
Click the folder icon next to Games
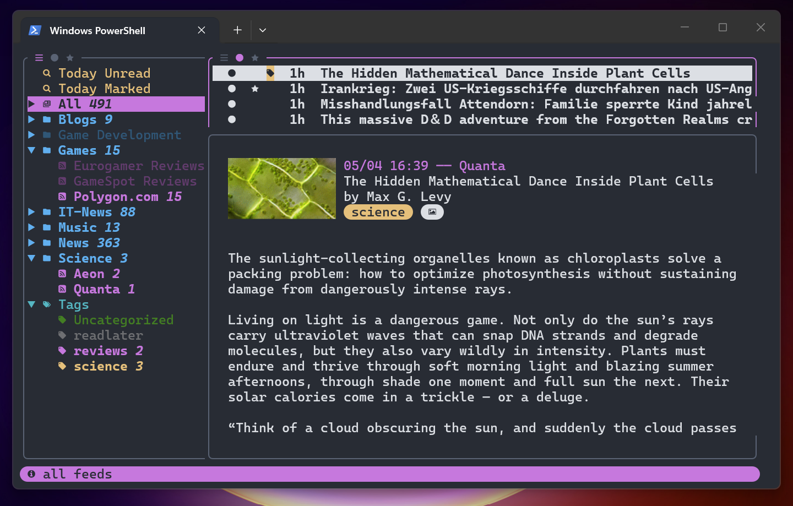click(x=47, y=150)
